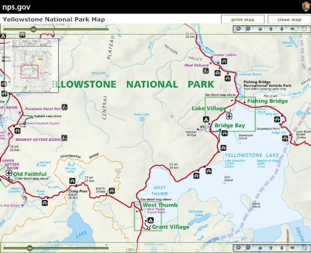Click picnic icon below Sulphur Caldron label

(224, 61)
